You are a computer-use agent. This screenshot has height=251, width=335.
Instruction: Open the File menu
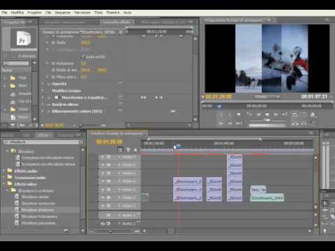coord(4,13)
